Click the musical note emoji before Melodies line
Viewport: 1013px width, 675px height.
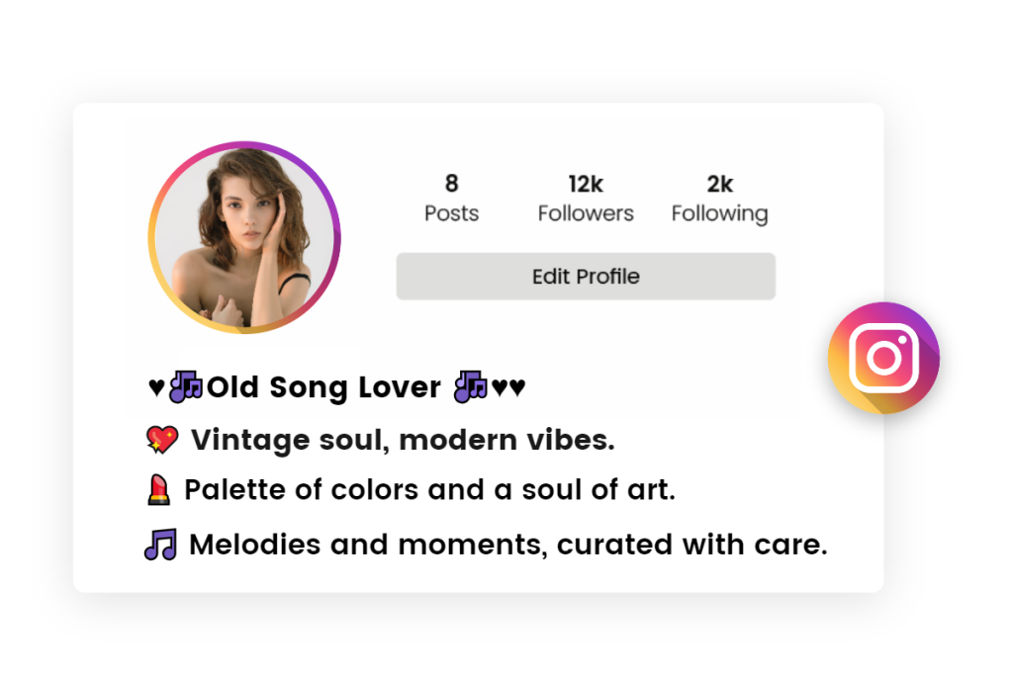160,543
